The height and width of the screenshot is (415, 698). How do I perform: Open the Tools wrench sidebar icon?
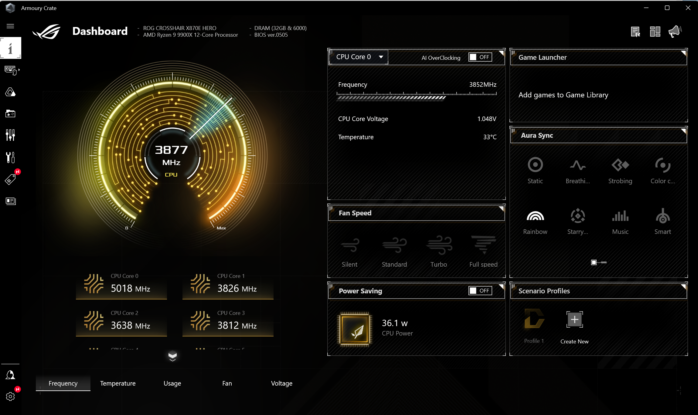10,157
